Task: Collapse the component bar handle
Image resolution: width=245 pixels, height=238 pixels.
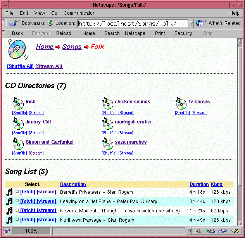Action: pyautogui.click(x=189, y=231)
